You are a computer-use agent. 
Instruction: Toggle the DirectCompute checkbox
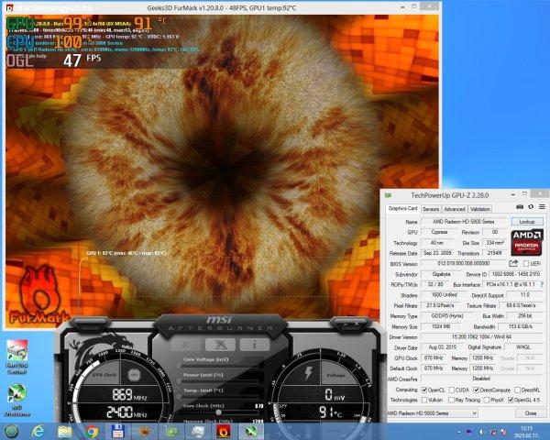coord(477,390)
